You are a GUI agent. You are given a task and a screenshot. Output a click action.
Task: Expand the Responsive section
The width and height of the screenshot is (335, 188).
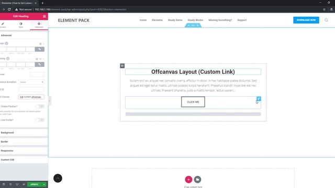24,151
